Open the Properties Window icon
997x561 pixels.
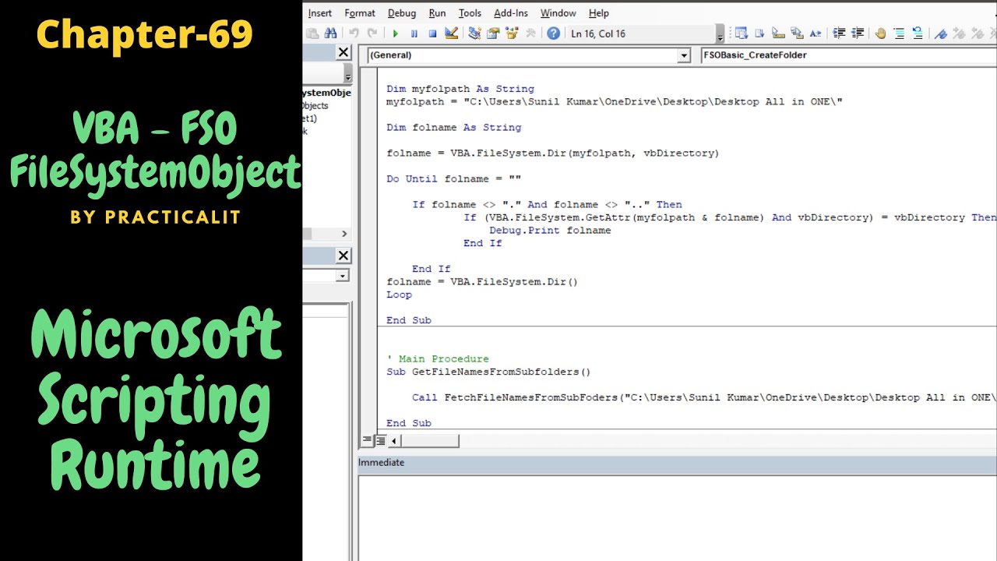[493, 34]
